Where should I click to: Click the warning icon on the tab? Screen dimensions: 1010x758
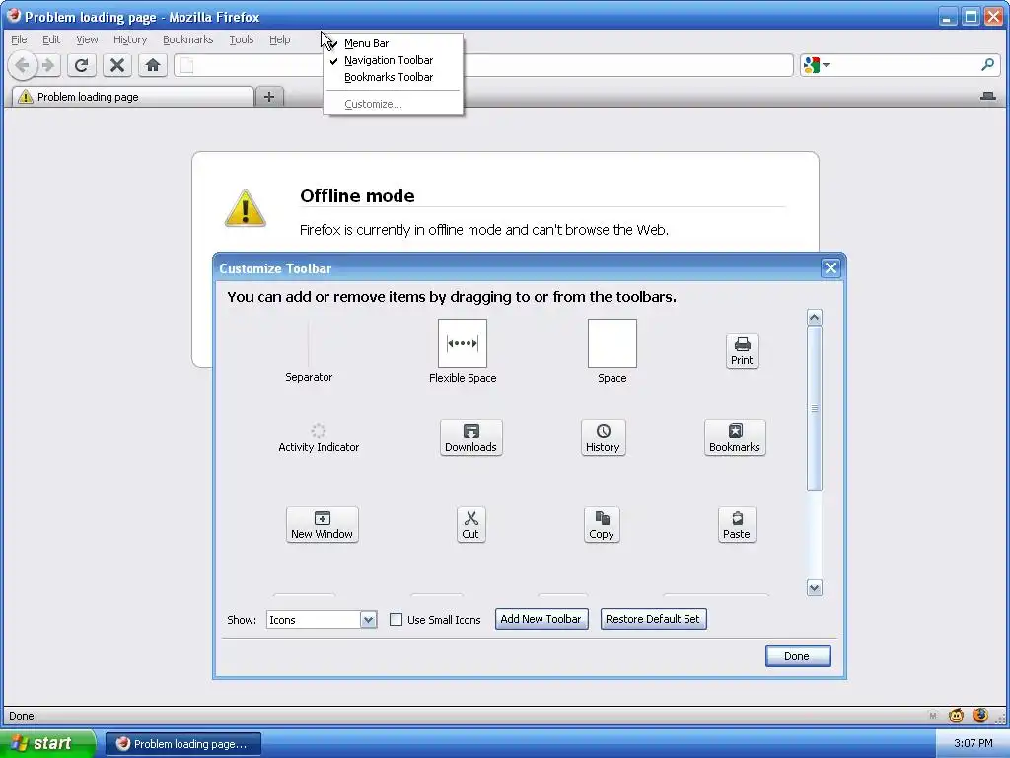[x=25, y=97]
